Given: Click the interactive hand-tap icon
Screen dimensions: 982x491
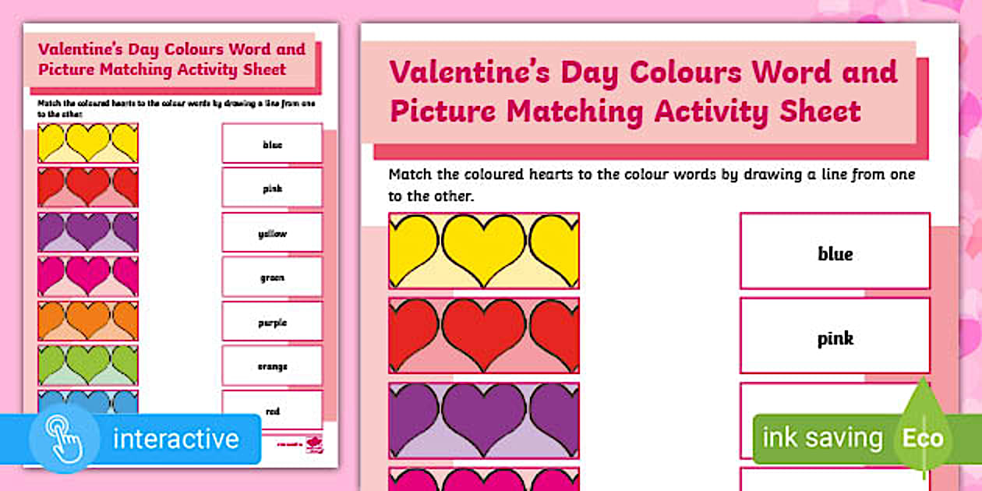Looking at the screenshot, I should pos(63,437).
